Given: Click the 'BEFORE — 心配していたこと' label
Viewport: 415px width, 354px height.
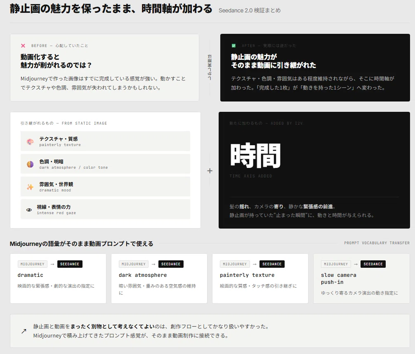Looking at the screenshot, I should [x=60, y=45].
